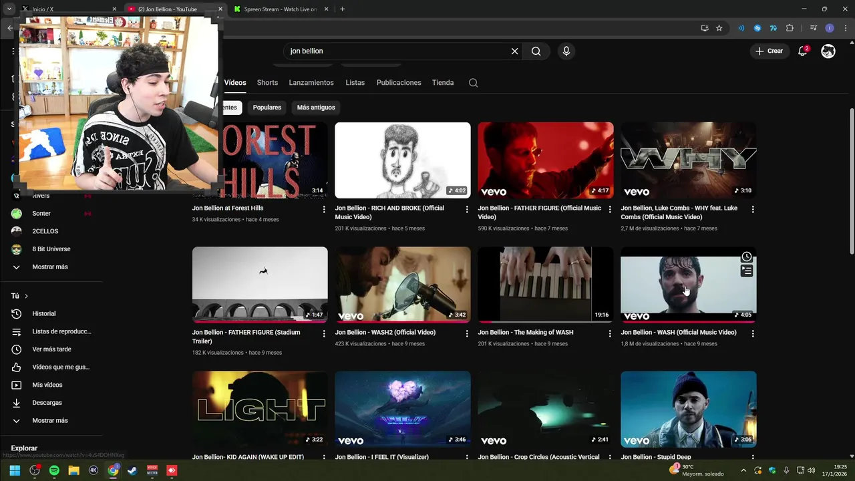Viewport: 855px width, 481px height.
Task: Switch to the Publicaciones tab
Action: [x=399, y=83]
